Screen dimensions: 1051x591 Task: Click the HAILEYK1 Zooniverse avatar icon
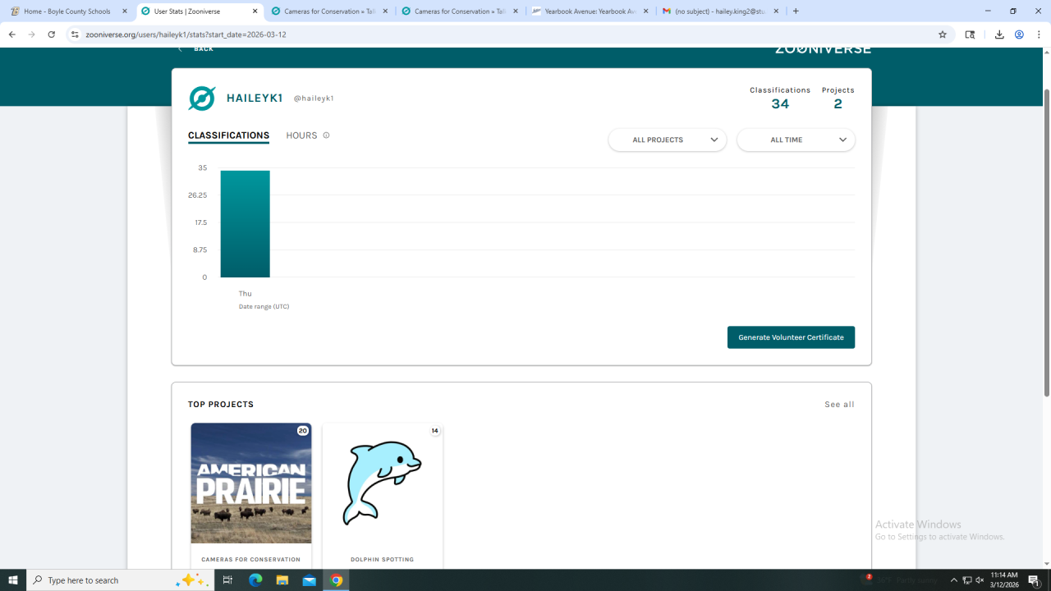pos(202,98)
